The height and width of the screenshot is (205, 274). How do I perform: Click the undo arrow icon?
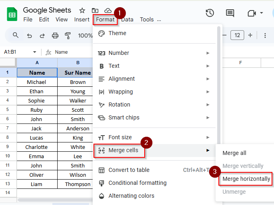tap(29, 36)
